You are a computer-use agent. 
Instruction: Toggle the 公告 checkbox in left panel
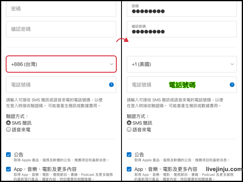(x=8, y=155)
